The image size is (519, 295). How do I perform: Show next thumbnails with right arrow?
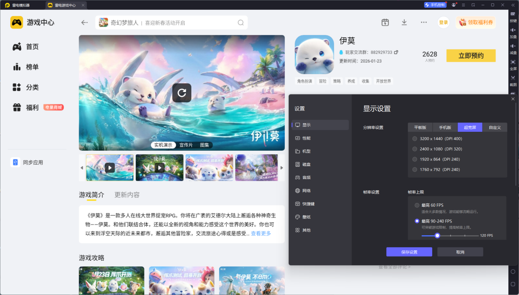pos(281,168)
